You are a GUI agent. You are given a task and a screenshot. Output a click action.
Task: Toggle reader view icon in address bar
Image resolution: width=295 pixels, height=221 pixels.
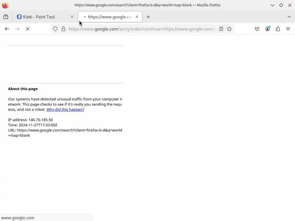pos(221,29)
